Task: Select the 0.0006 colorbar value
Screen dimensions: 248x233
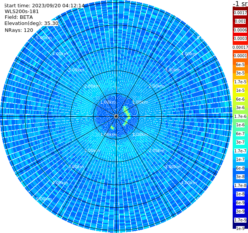Action: pyautogui.click(x=240, y=30)
